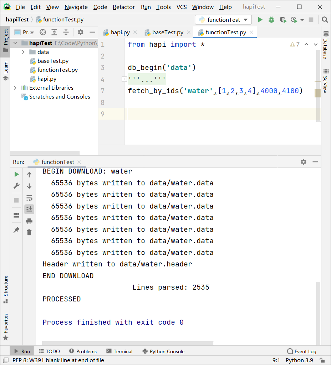
Task: Open the Refactor menu
Action: (124, 7)
